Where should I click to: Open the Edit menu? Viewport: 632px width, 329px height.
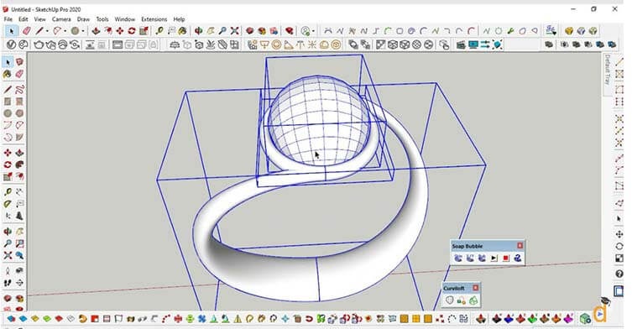coord(24,19)
